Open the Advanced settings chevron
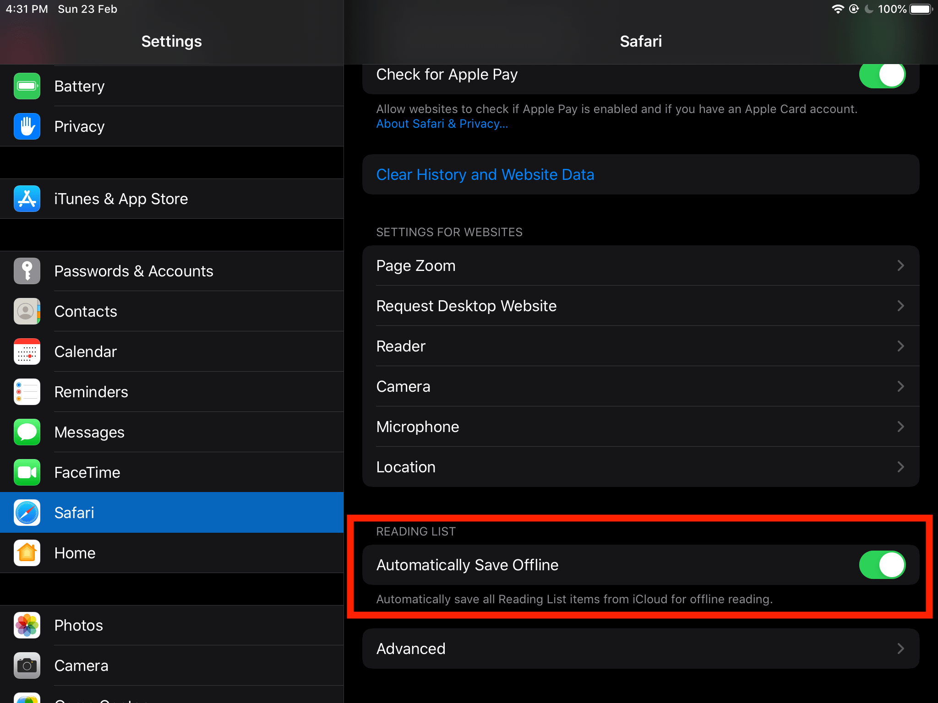The image size is (938, 703). 900,649
